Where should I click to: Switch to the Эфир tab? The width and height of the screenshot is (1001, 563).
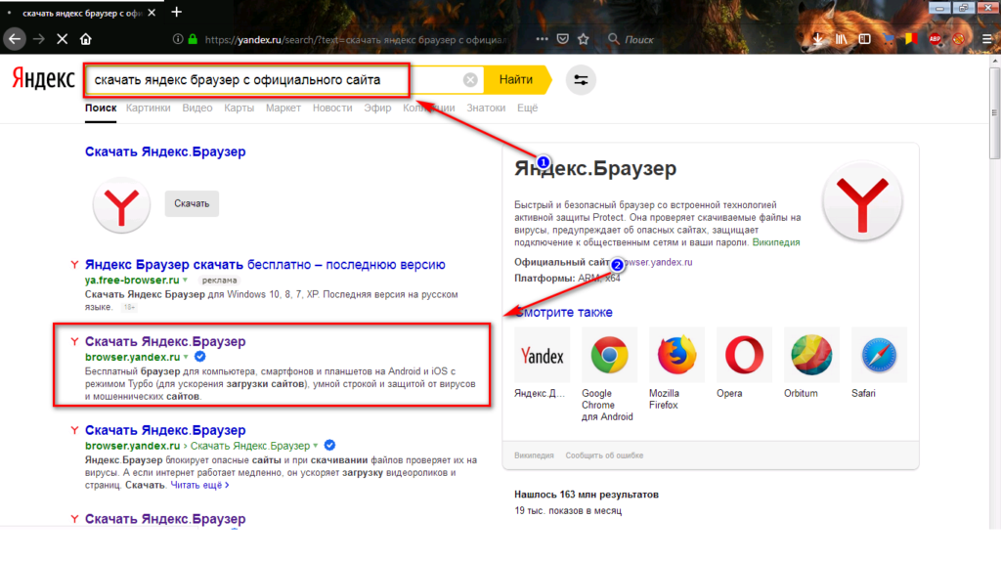(377, 108)
